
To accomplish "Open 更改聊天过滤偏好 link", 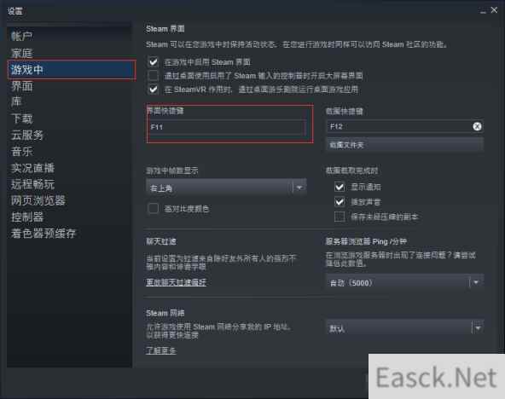I will (x=177, y=282).
